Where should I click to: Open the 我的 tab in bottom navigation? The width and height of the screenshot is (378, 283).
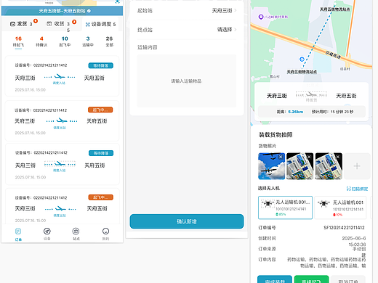point(105,234)
